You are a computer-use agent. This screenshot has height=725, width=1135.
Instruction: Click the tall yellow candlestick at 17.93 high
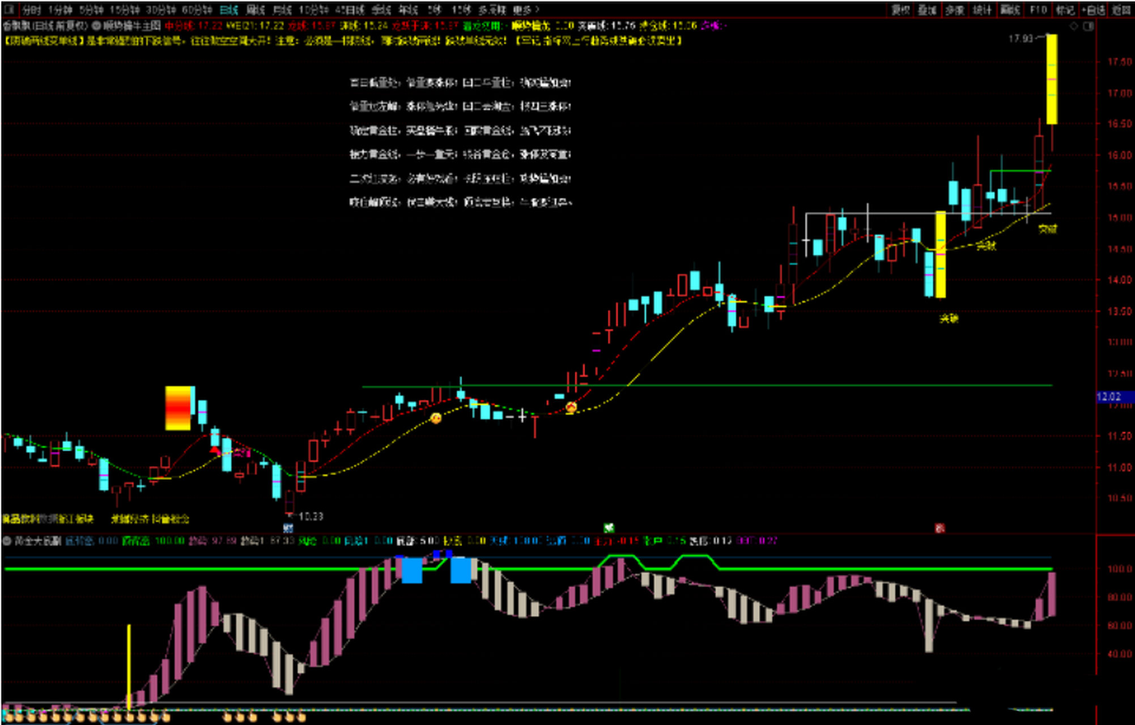tap(1051, 79)
